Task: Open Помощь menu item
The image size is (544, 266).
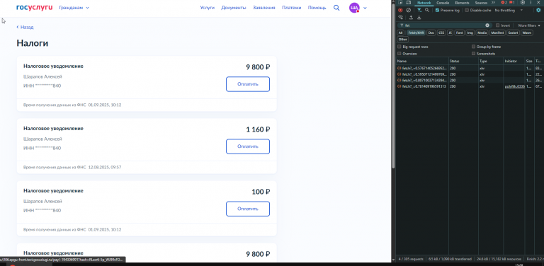Action: [317, 8]
